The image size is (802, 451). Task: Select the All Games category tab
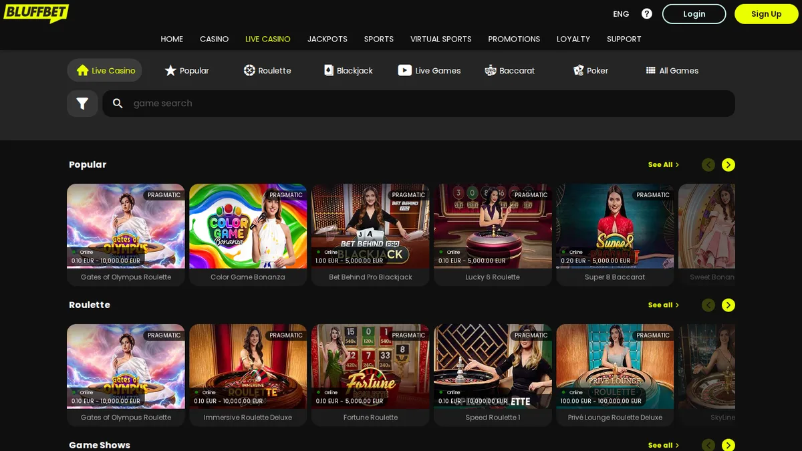[x=672, y=70]
